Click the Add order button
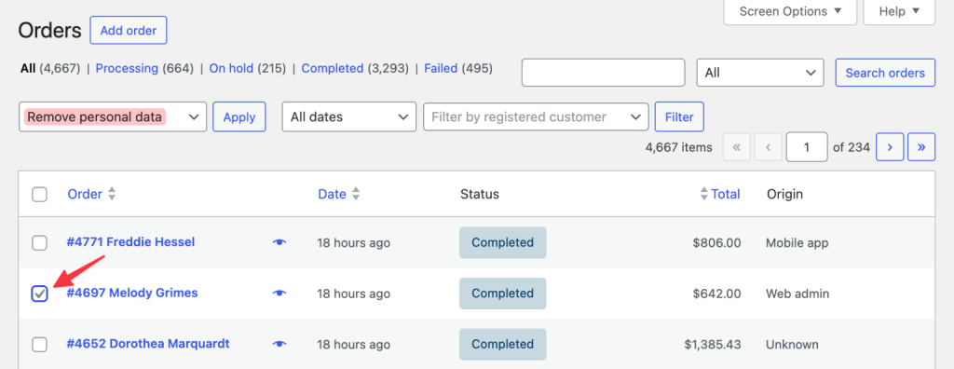The image size is (954, 369). pyautogui.click(x=129, y=31)
